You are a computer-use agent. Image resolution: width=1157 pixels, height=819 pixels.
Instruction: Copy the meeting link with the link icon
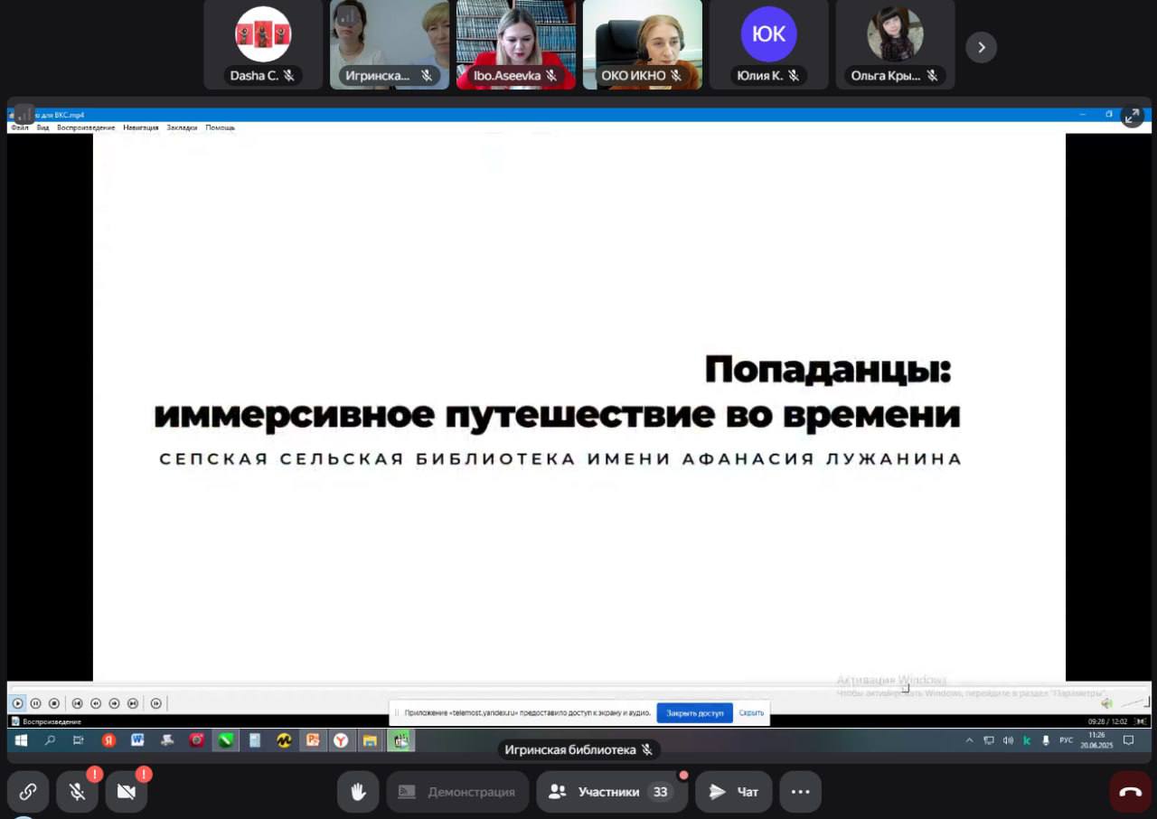[28, 792]
